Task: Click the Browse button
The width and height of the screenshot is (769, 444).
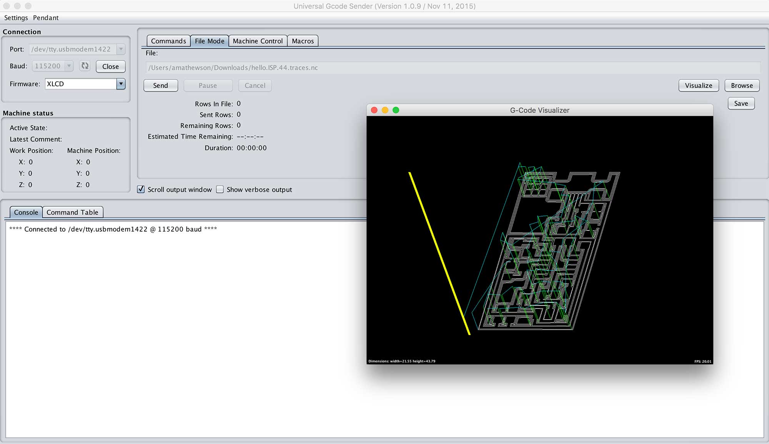Action: pos(742,85)
